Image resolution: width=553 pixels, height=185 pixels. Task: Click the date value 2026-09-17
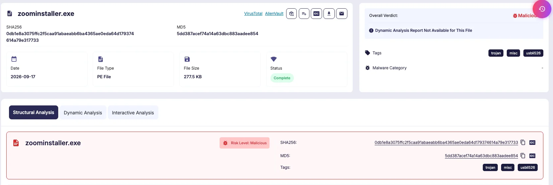[23, 77]
